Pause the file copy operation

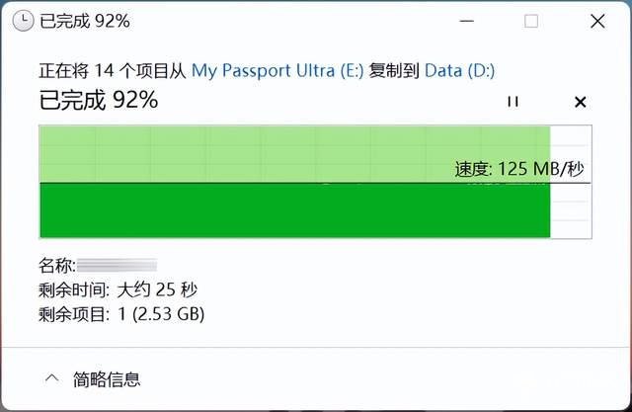click(513, 102)
